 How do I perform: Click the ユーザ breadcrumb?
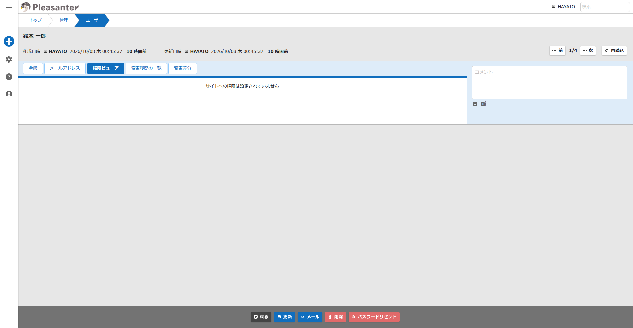pos(92,20)
